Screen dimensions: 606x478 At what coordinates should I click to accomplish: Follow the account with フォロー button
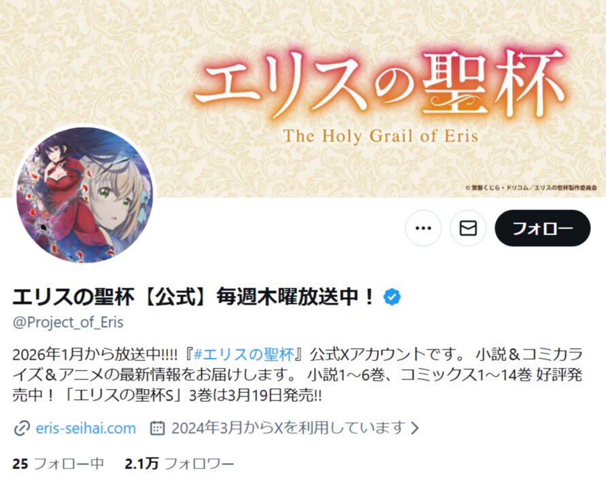(x=542, y=228)
